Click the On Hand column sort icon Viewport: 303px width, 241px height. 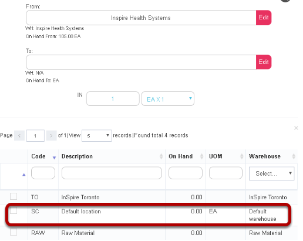click(x=201, y=156)
